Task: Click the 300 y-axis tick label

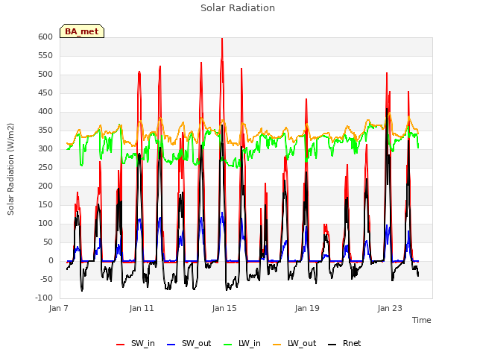Action: (x=45, y=149)
